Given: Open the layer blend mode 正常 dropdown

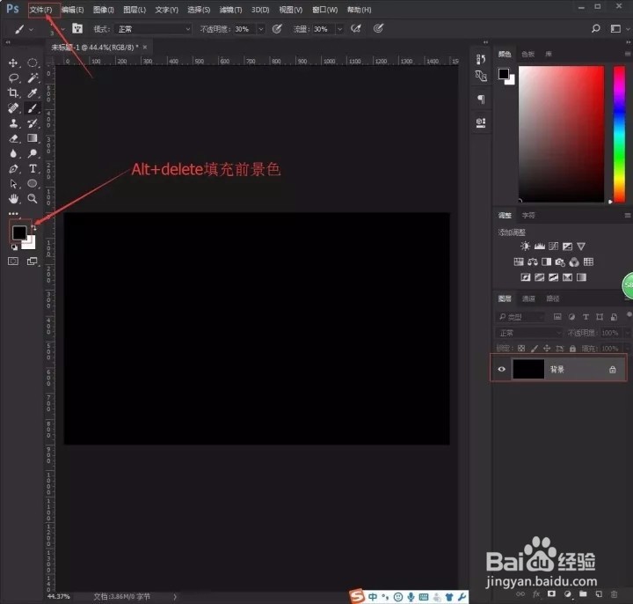Looking at the screenshot, I should click(x=529, y=333).
